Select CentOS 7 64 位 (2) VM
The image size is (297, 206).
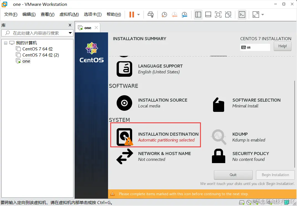tap(40, 55)
